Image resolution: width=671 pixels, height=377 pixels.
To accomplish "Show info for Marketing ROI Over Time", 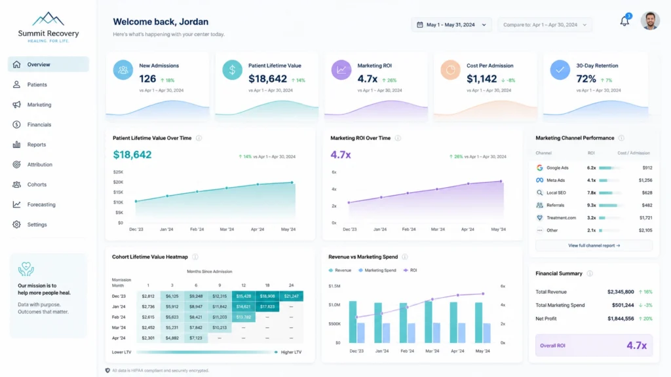I will coord(398,138).
